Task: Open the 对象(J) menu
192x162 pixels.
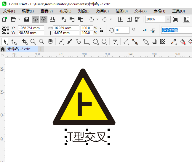Action: coord(84,11)
